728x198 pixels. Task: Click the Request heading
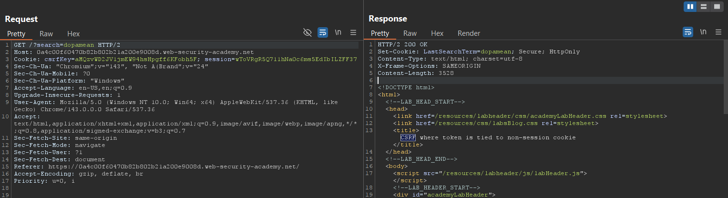(x=21, y=19)
